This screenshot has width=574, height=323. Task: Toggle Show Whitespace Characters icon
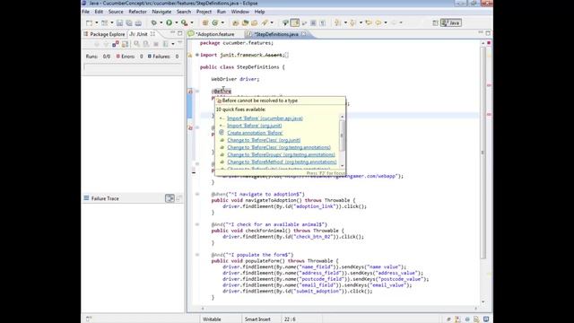click(323, 22)
